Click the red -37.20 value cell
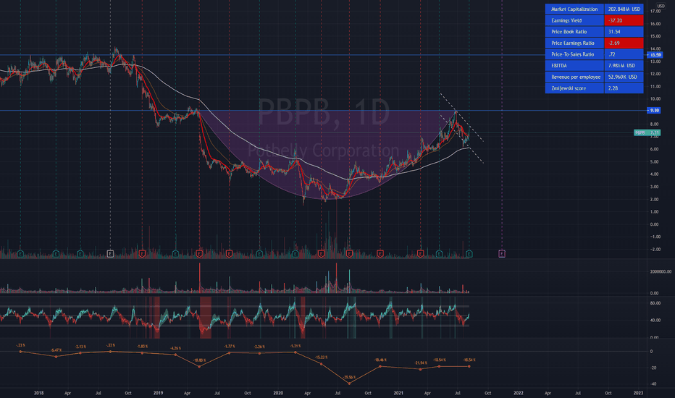This screenshot has width=675, height=398. [624, 20]
